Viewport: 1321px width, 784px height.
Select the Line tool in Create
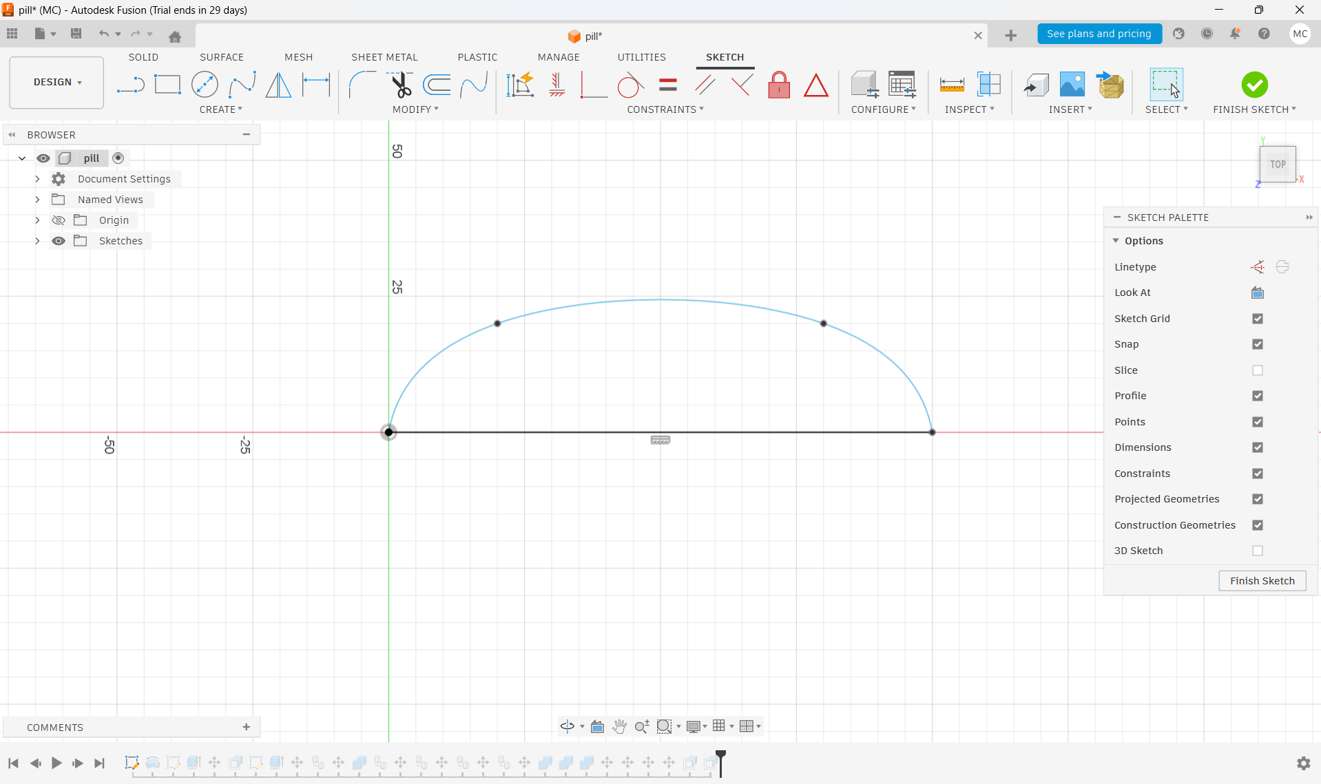click(x=129, y=84)
